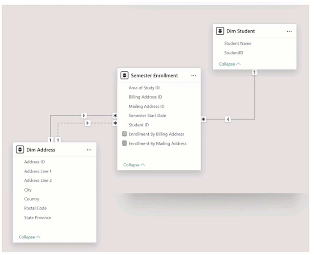Click Enrollment By Billing Address measure icon
The image size is (314, 255).
[x=124, y=134]
